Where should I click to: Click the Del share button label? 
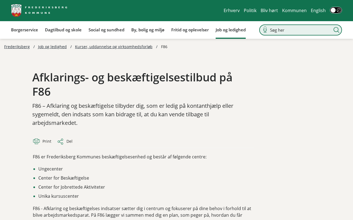(x=69, y=141)
